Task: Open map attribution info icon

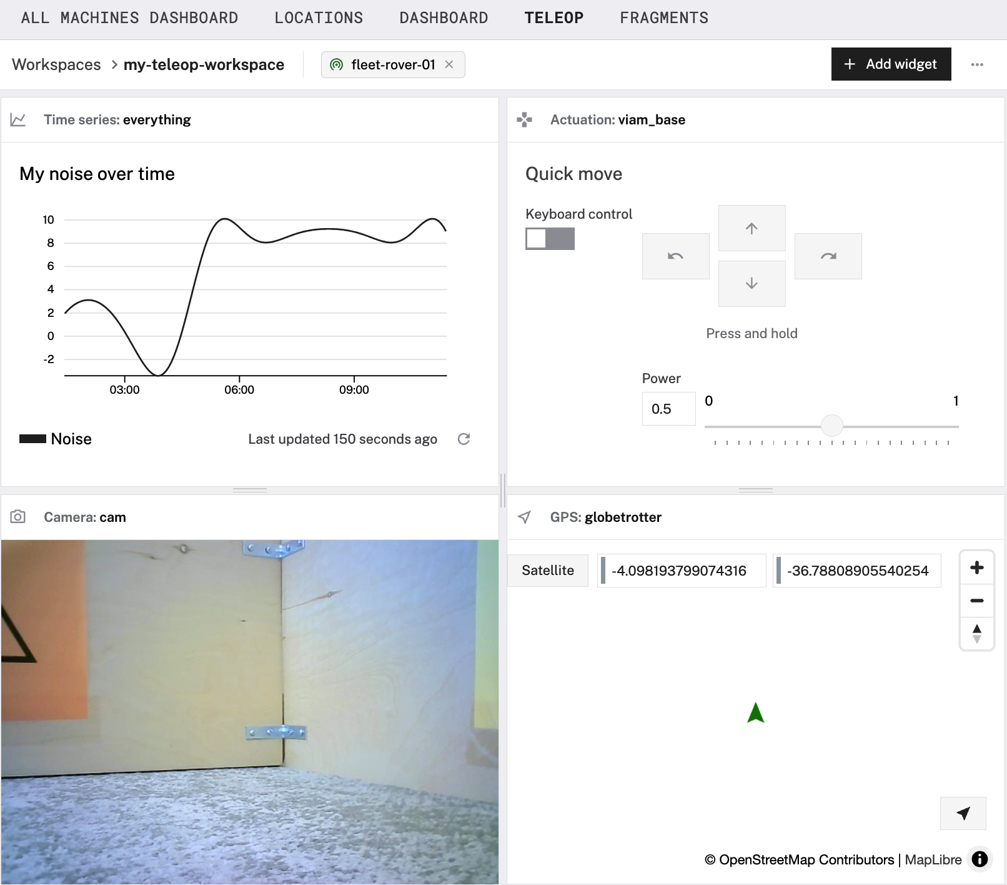Action: [x=980, y=859]
